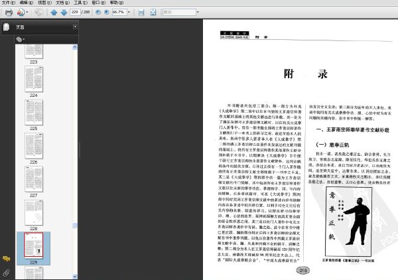Select the highlighted page 229 thumbnail
Viewport: 398px width, 280px height.
pos(34,245)
